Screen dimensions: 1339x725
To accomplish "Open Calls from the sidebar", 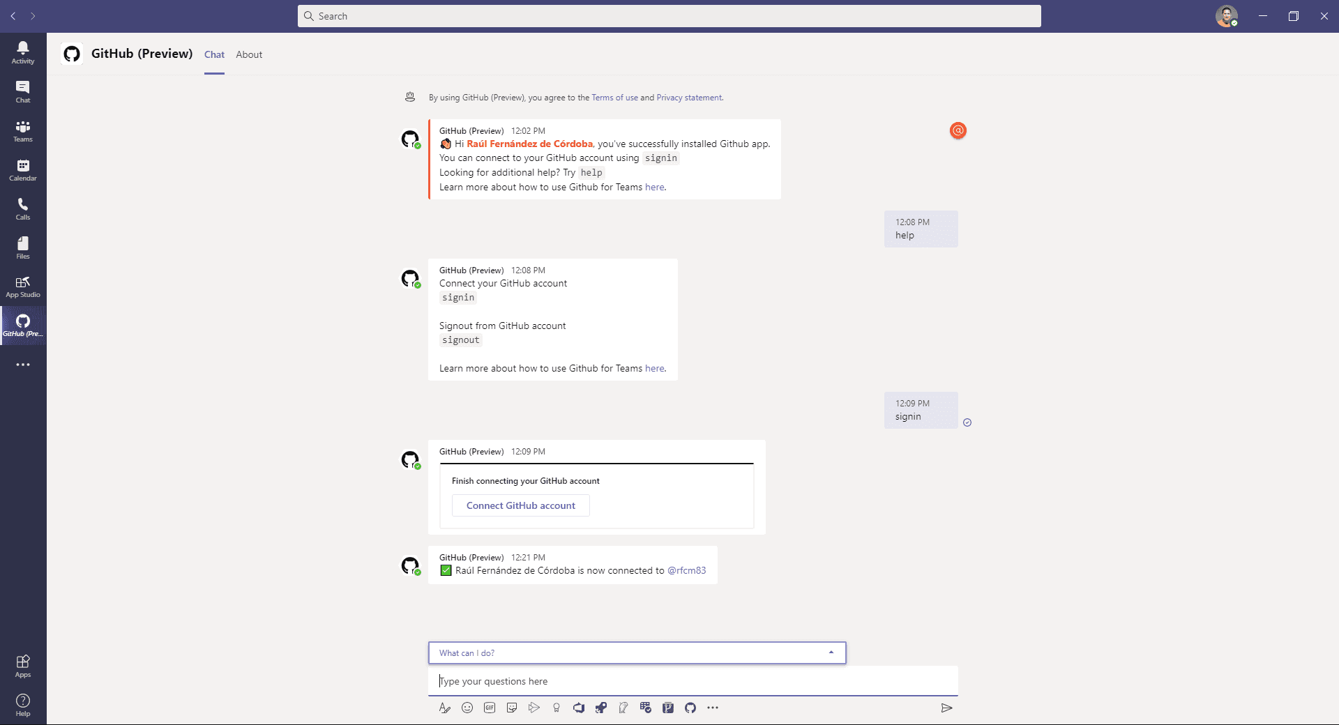I will pos(23,208).
